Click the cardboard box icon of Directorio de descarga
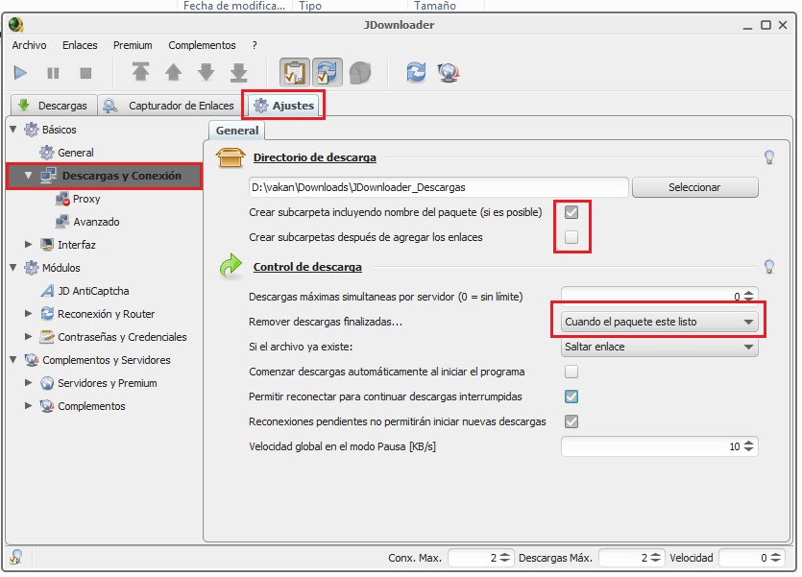This screenshot has height=577, width=802. tap(231, 157)
